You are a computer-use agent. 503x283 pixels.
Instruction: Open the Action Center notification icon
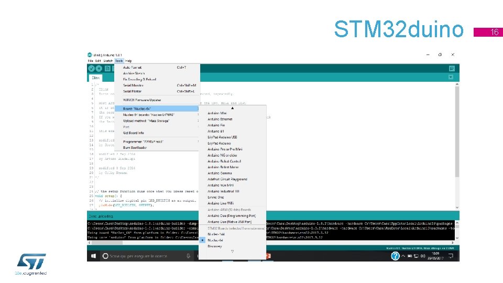coord(451,256)
